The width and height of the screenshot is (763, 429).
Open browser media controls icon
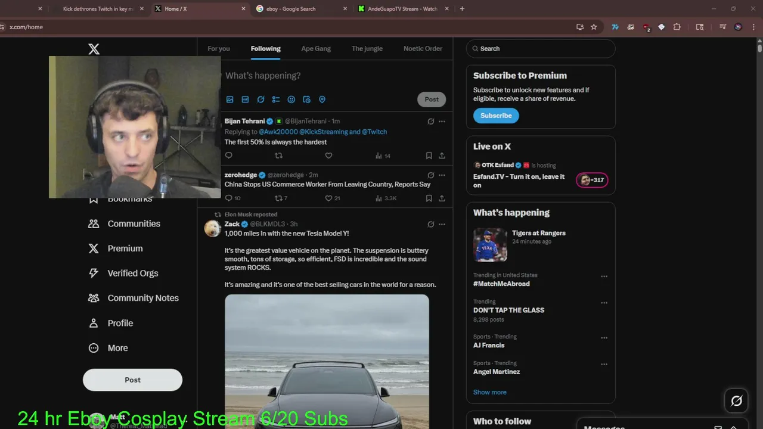(722, 27)
